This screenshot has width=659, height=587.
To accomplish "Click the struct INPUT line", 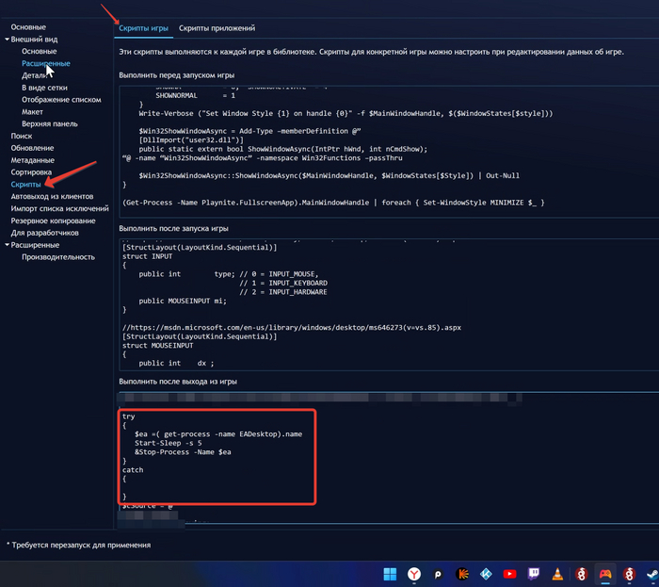I will pyautogui.click(x=148, y=256).
